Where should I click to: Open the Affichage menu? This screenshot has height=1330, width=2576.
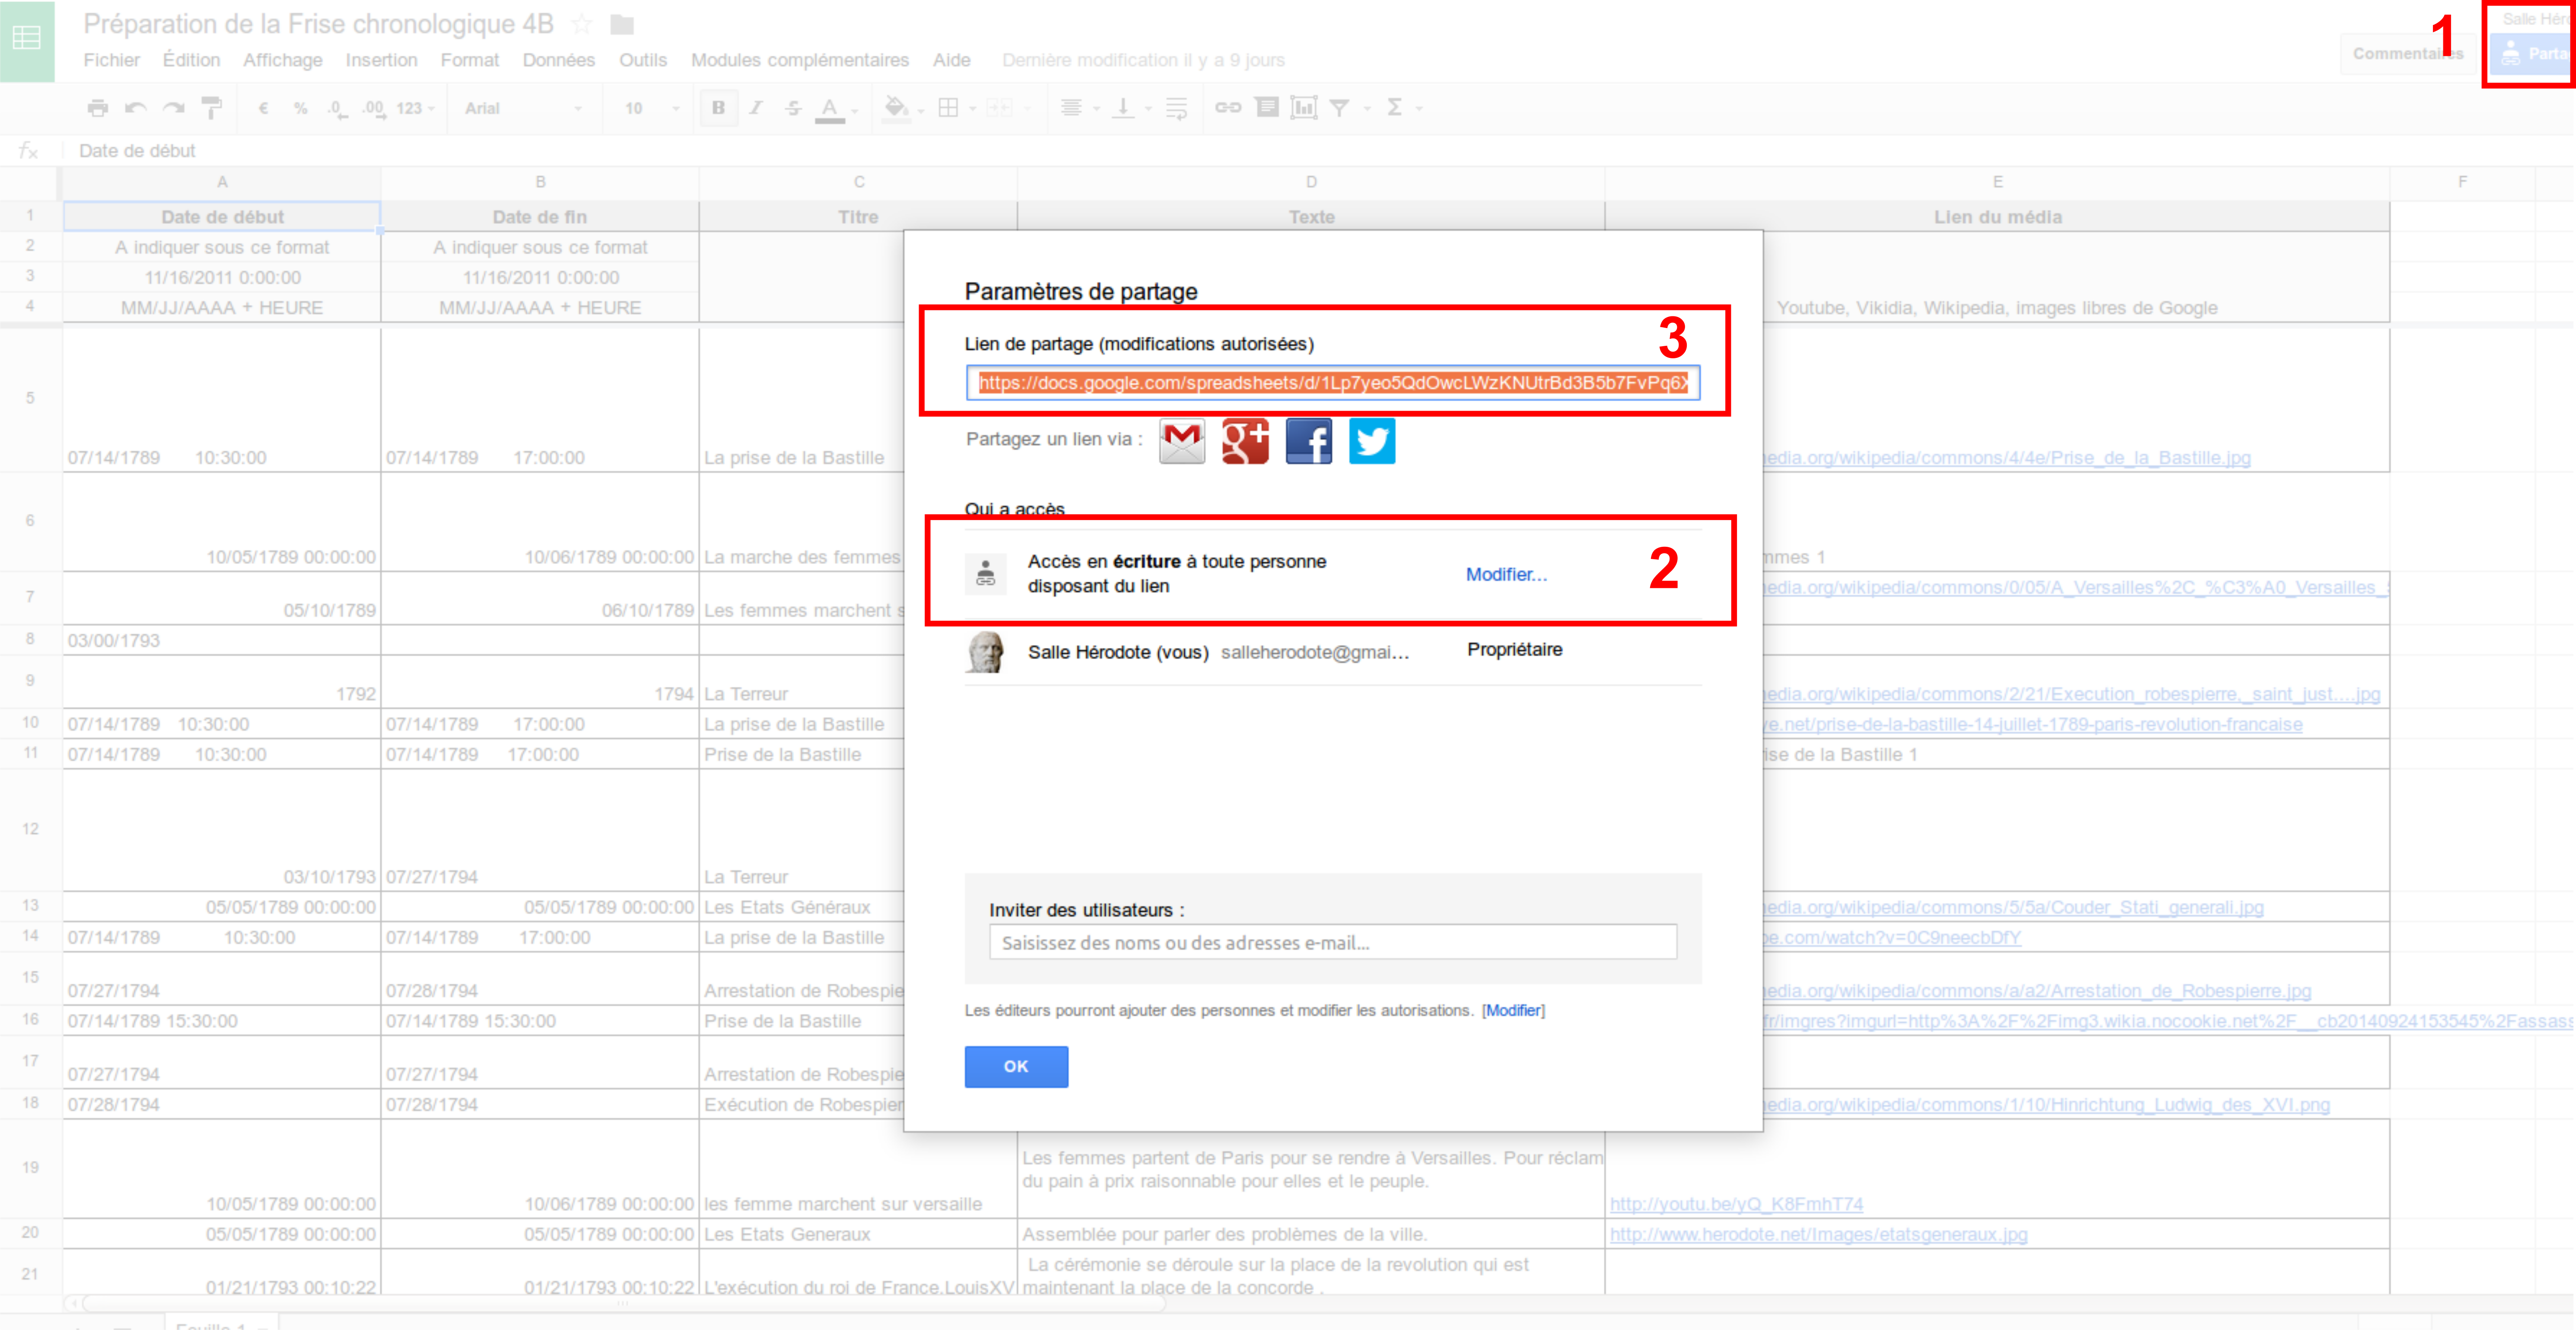[283, 60]
